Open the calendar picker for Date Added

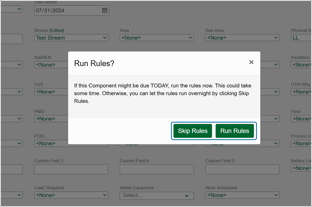click(x=105, y=10)
